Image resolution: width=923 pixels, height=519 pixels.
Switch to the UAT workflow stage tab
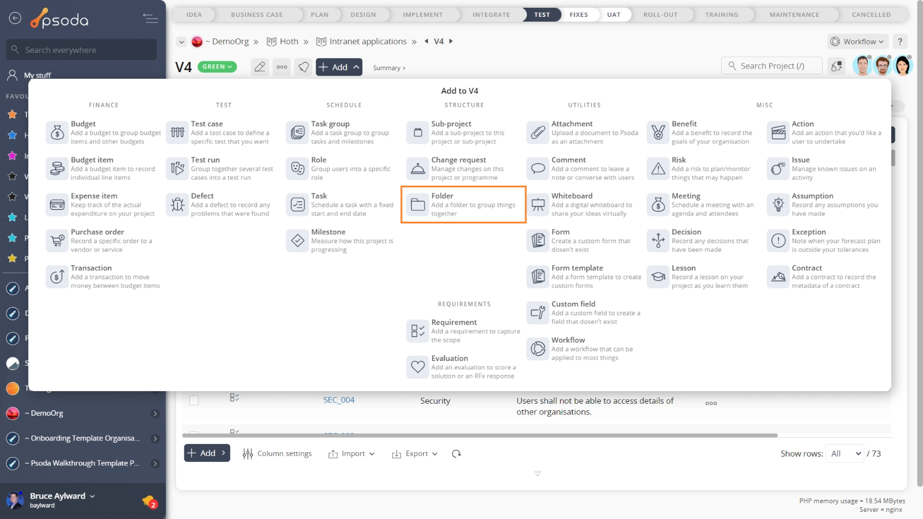(614, 14)
